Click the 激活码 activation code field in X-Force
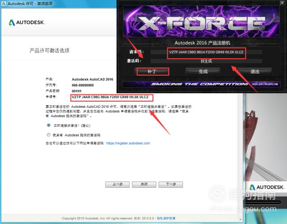Viewport: 287px width, 224px height. (206, 61)
